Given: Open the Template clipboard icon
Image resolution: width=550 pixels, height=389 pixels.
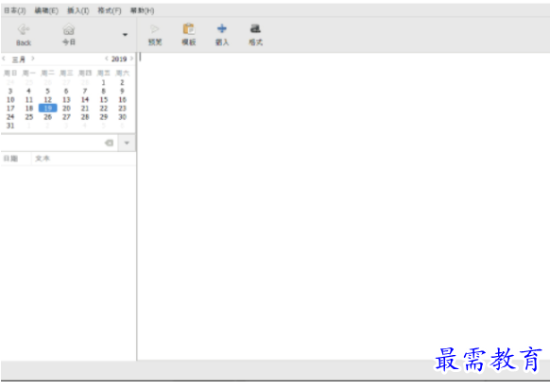Looking at the screenshot, I should click(189, 28).
